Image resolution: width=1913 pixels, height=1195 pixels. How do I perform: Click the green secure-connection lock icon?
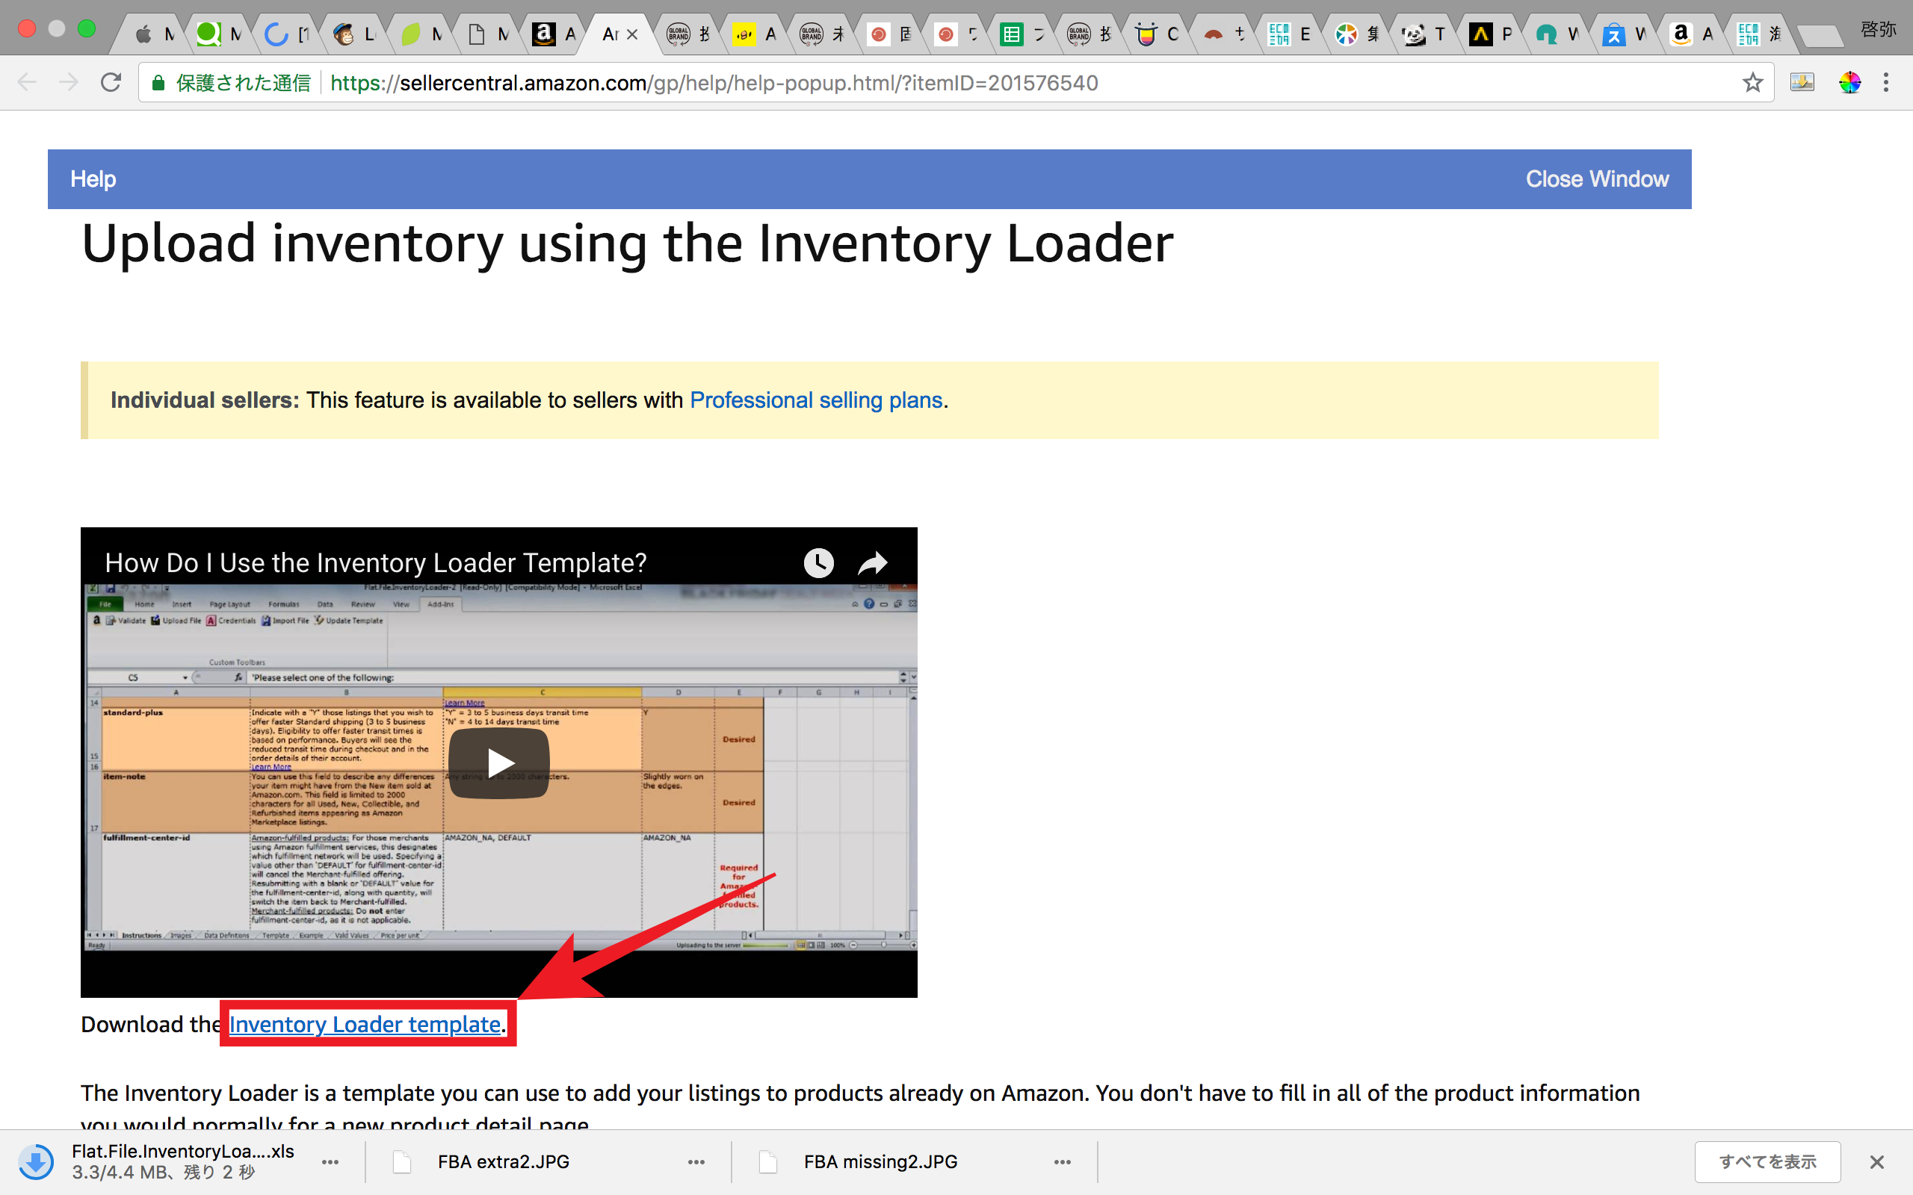[x=158, y=83]
